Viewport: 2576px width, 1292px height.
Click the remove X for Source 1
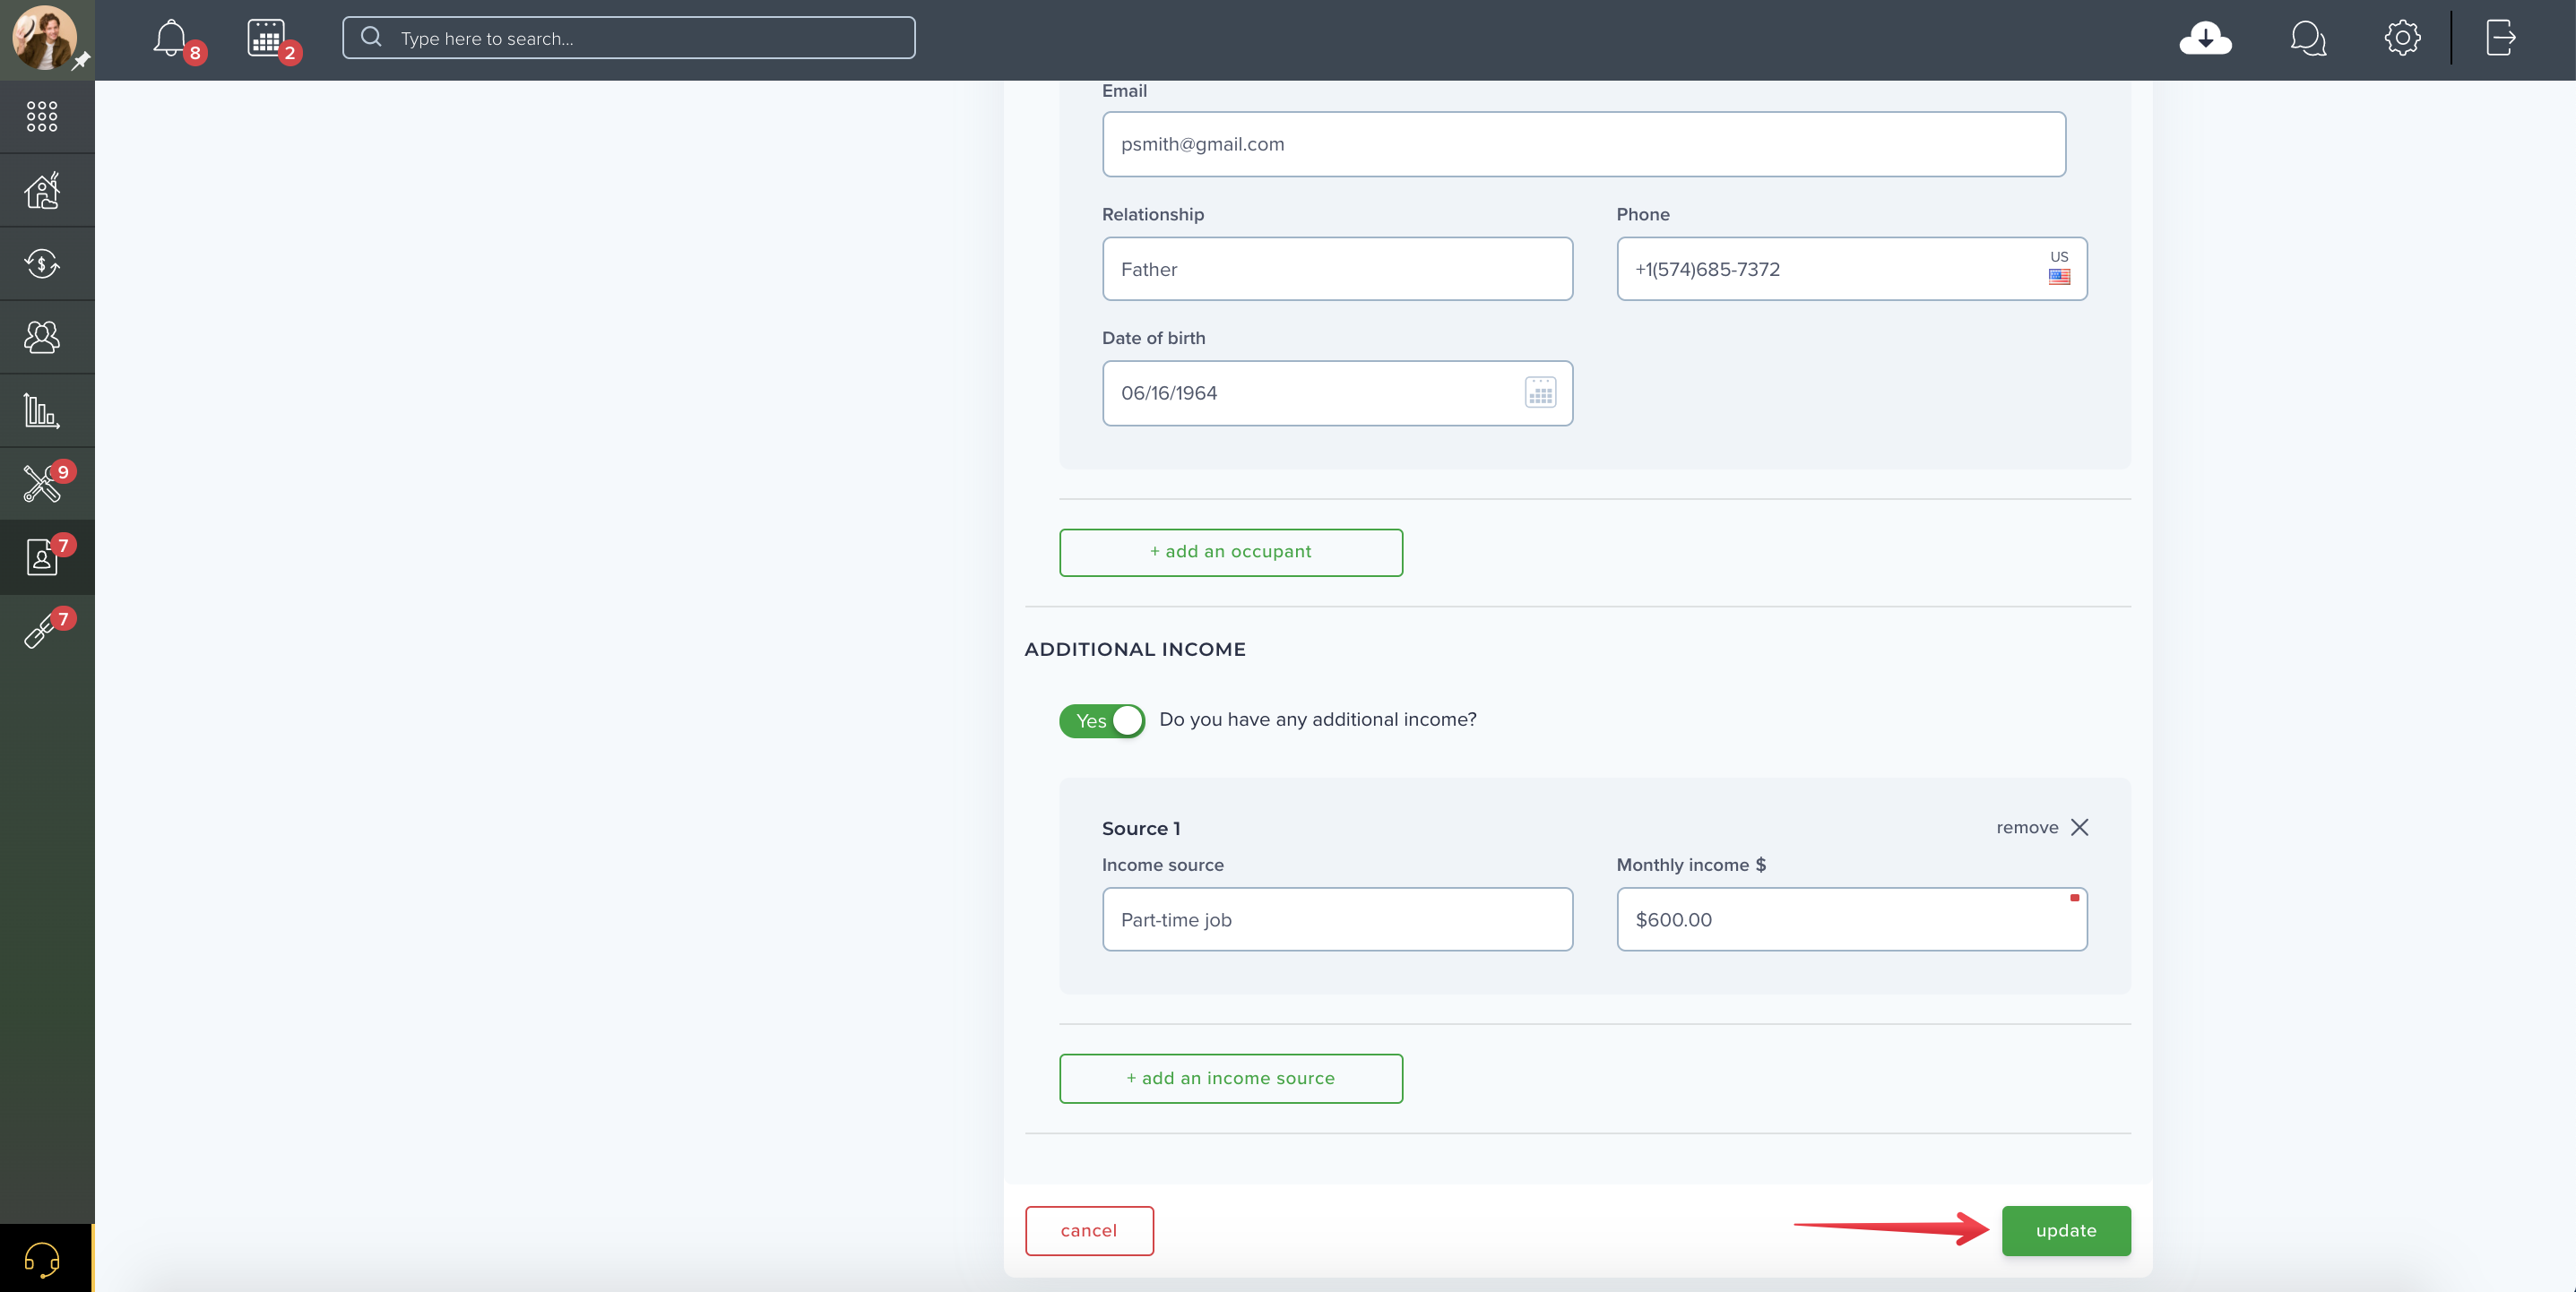(x=2080, y=827)
